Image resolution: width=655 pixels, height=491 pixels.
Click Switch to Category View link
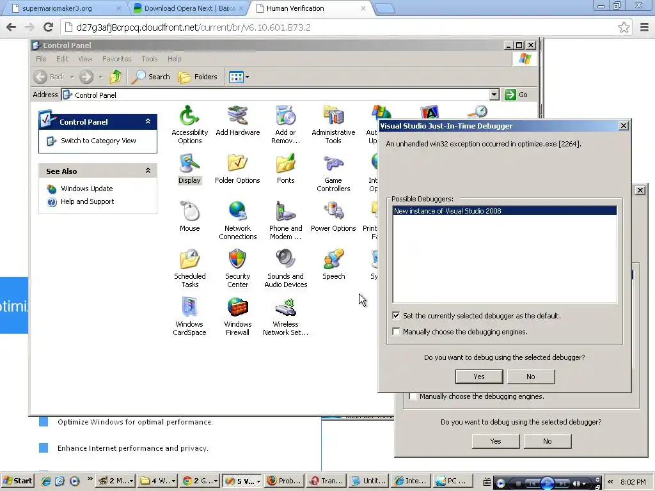[98, 141]
